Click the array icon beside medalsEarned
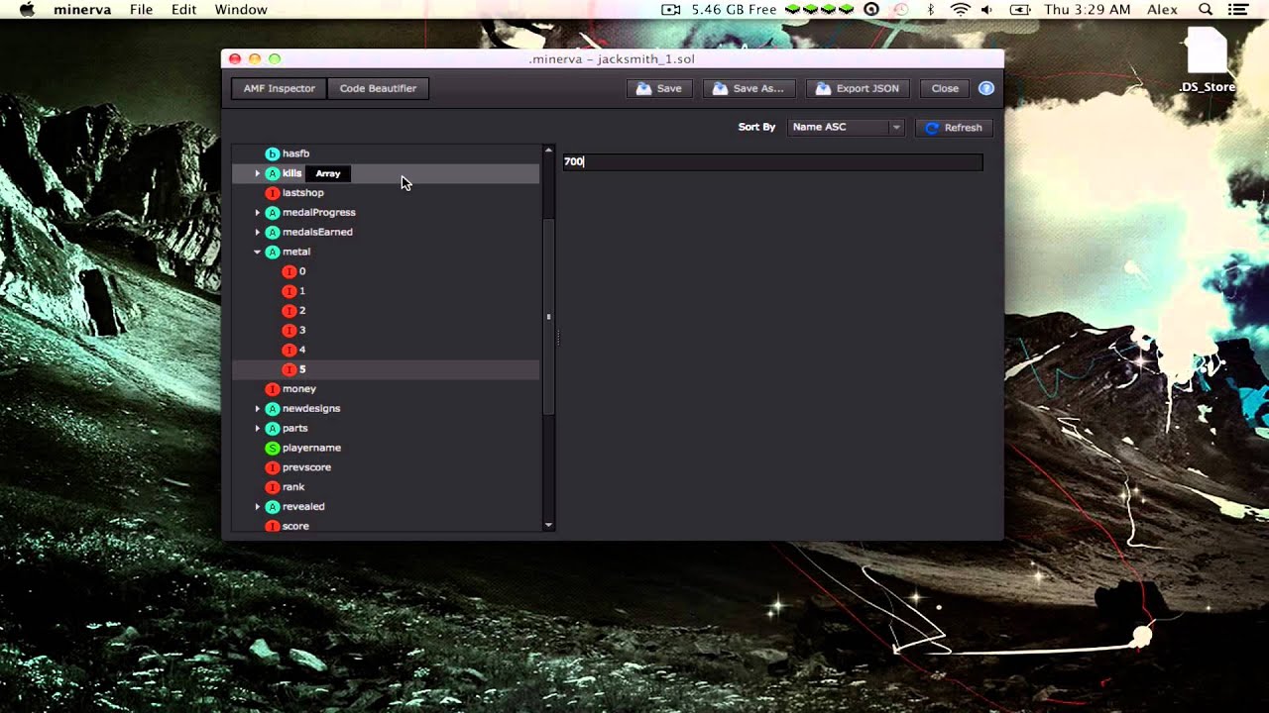The width and height of the screenshot is (1269, 713). pyautogui.click(x=273, y=232)
